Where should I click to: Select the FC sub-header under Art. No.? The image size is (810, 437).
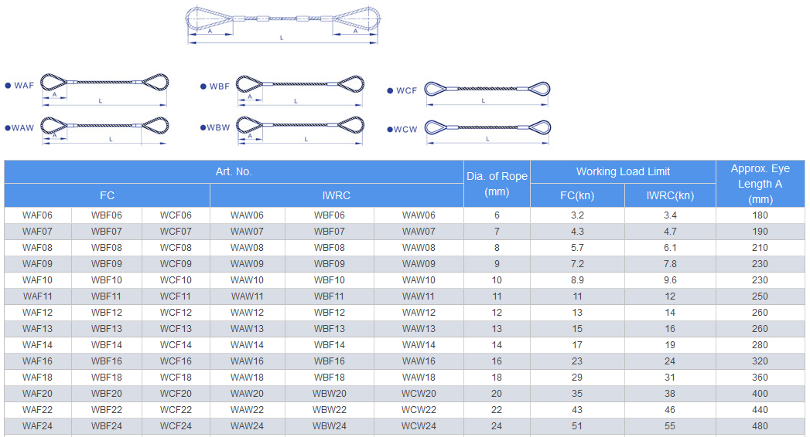coord(107,195)
